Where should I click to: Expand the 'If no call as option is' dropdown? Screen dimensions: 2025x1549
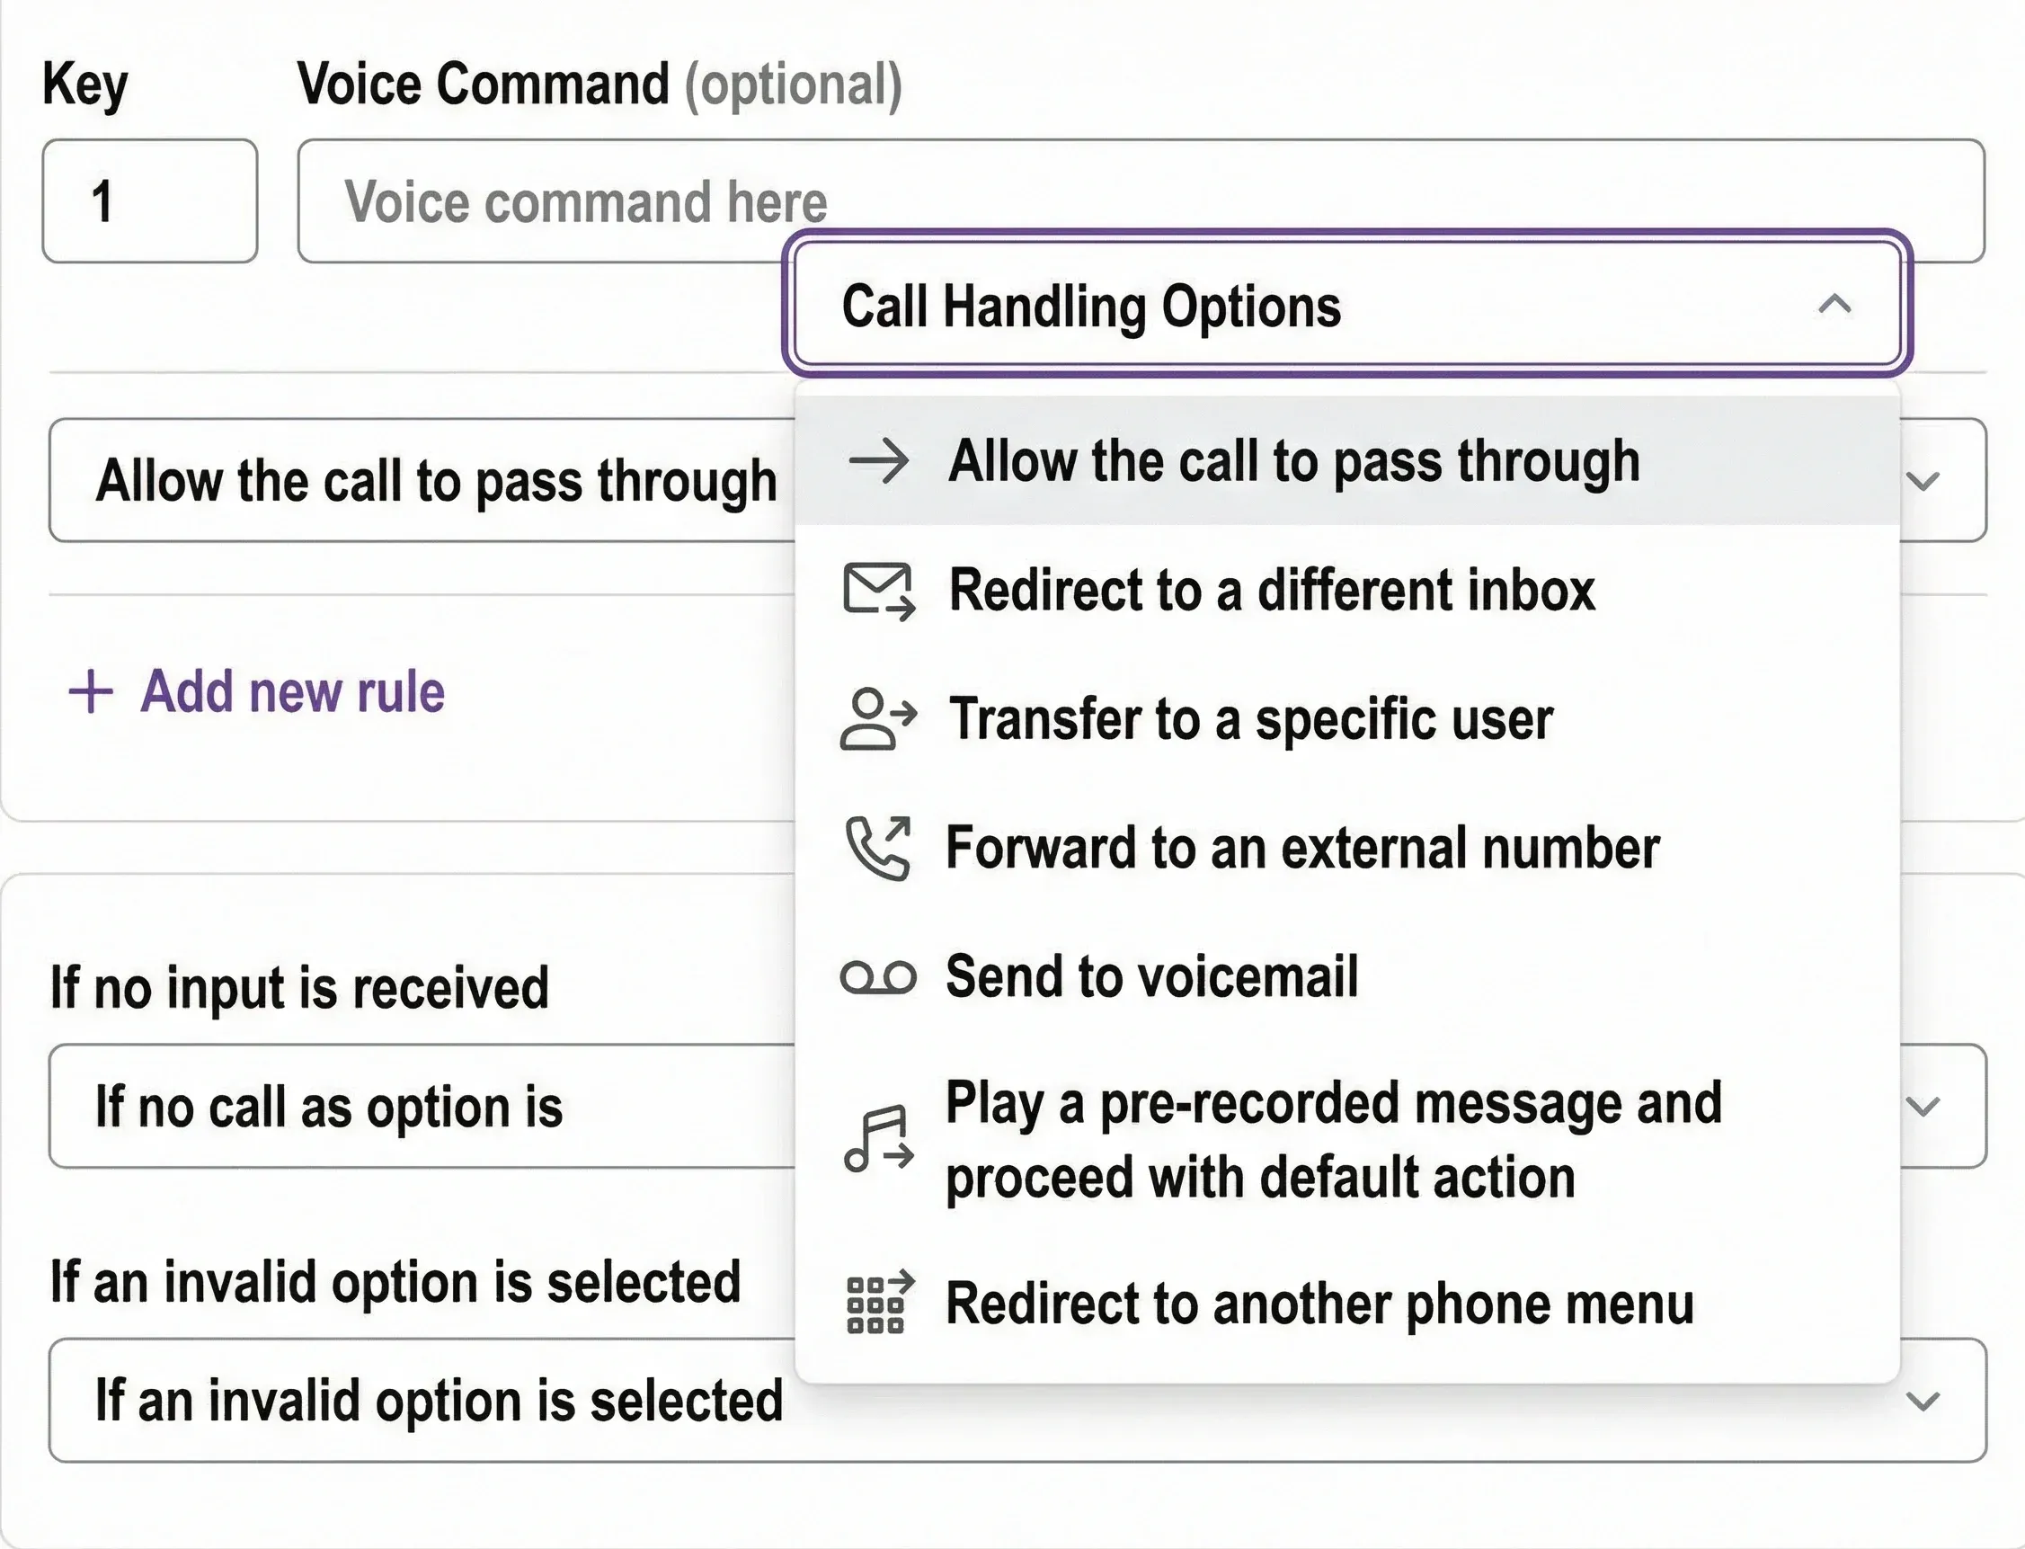(x=1923, y=1107)
